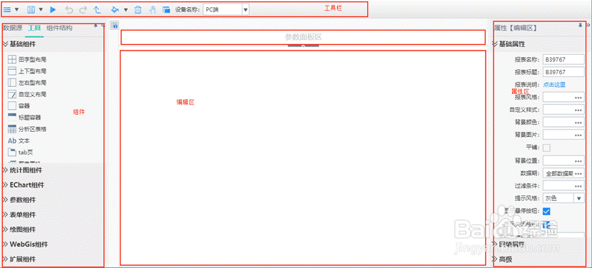Select the 自定义布局 layout icon
The width and height of the screenshot is (592, 268).
point(12,94)
